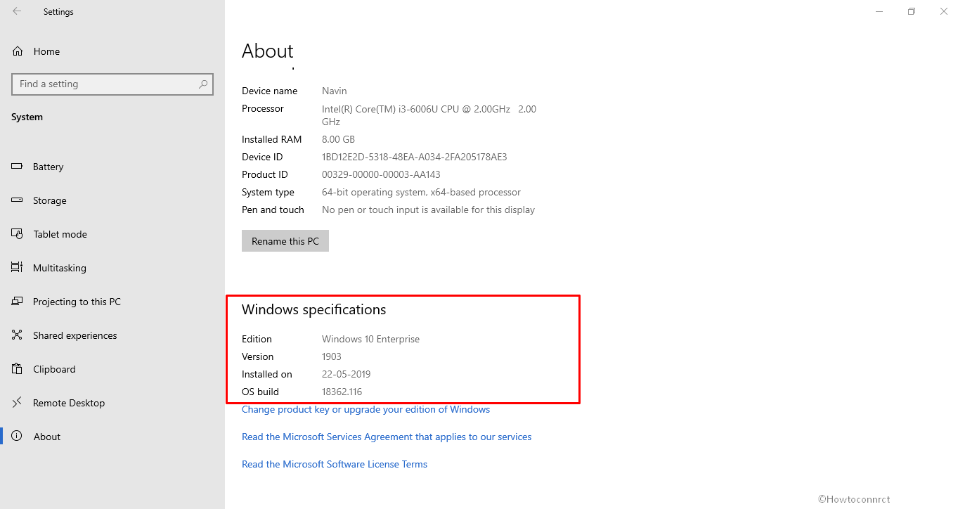958x509 pixels.
Task: Select the About page label
Action: tap(47, 437)
